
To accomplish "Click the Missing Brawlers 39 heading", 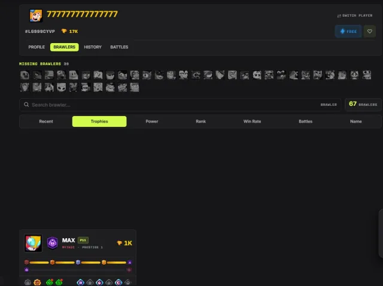I will tap(44, 64).
